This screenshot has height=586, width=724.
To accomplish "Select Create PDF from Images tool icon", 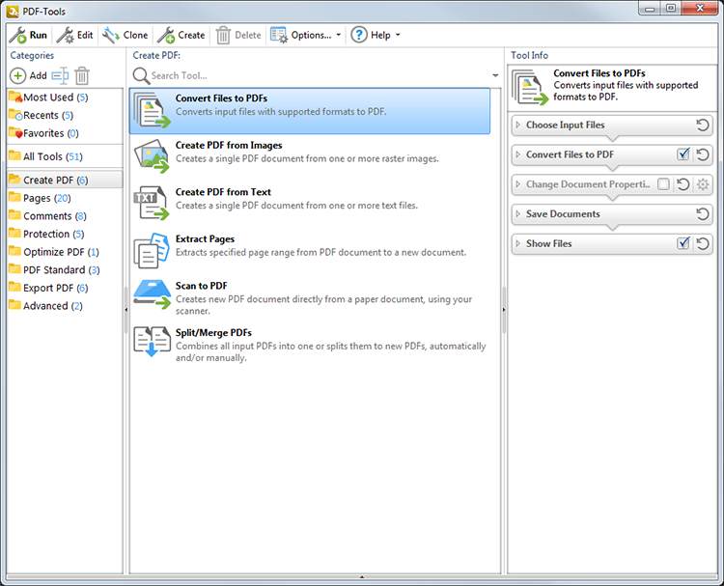I will [153, 156].
